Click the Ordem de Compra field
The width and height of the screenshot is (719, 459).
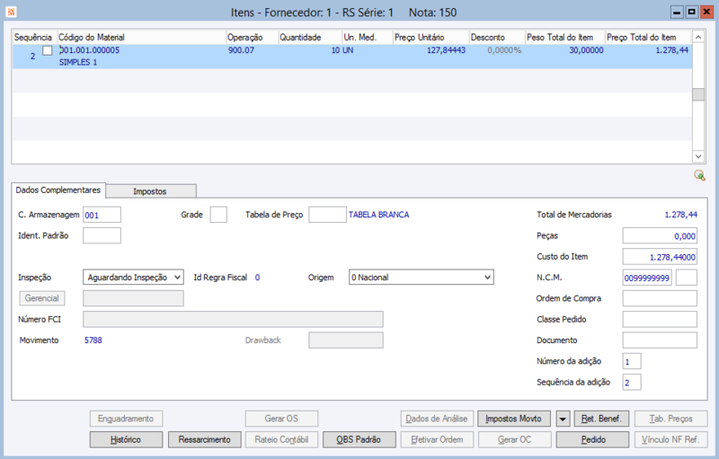point(659,298)
